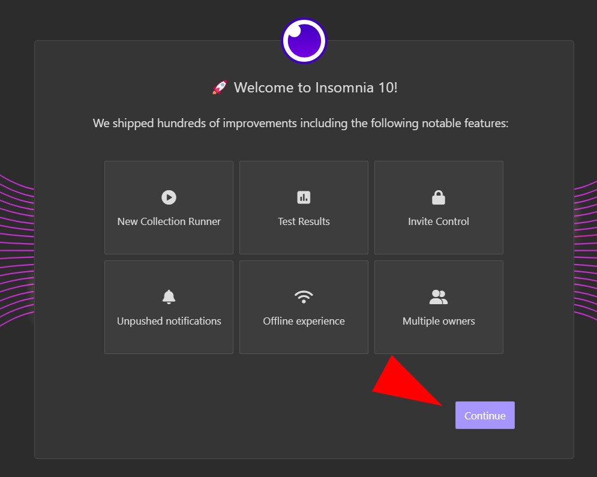Viewport: 597px width, 477px height.
Task: Click the play icon for New Collection Runner
Action: [169, 197]
